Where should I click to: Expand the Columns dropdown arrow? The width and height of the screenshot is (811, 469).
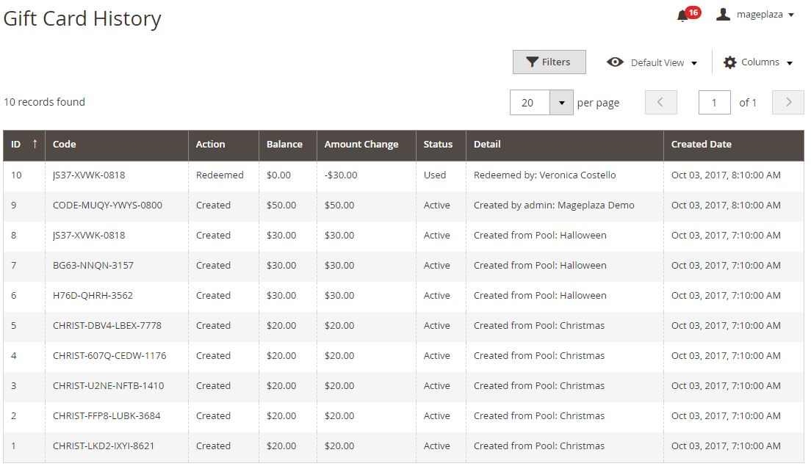[790, 63]
